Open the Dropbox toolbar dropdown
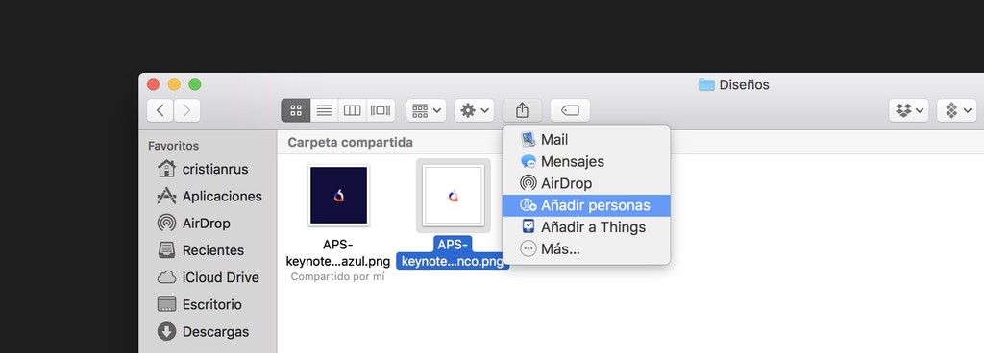Screen dimensions: 984x353 pyautogui.click(x=909, y=110)
